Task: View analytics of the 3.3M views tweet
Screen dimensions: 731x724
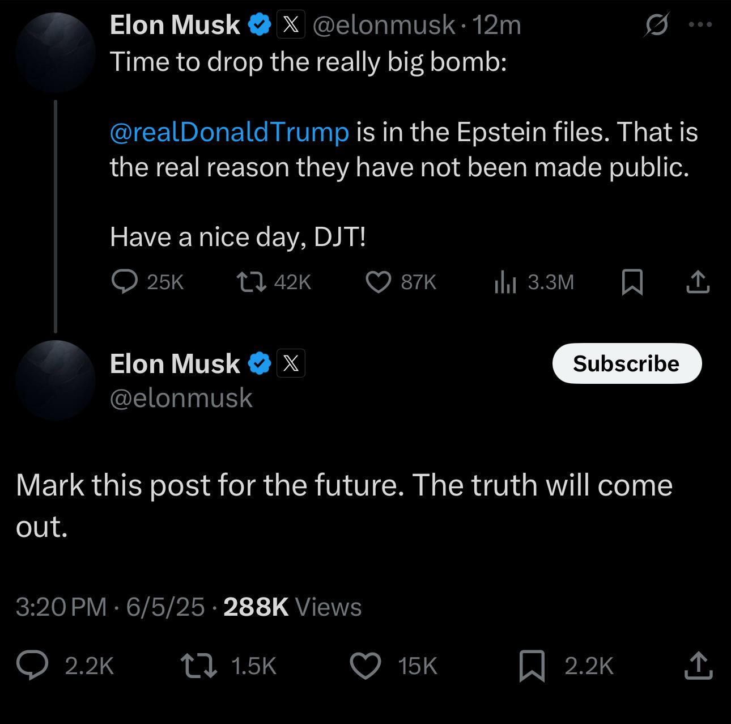Action: 505,282
